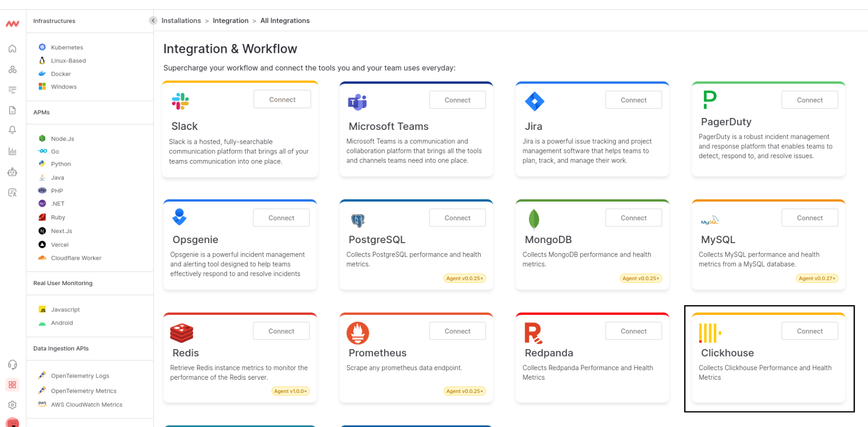Select Node.Js under APMs

(x=63, y=139)
